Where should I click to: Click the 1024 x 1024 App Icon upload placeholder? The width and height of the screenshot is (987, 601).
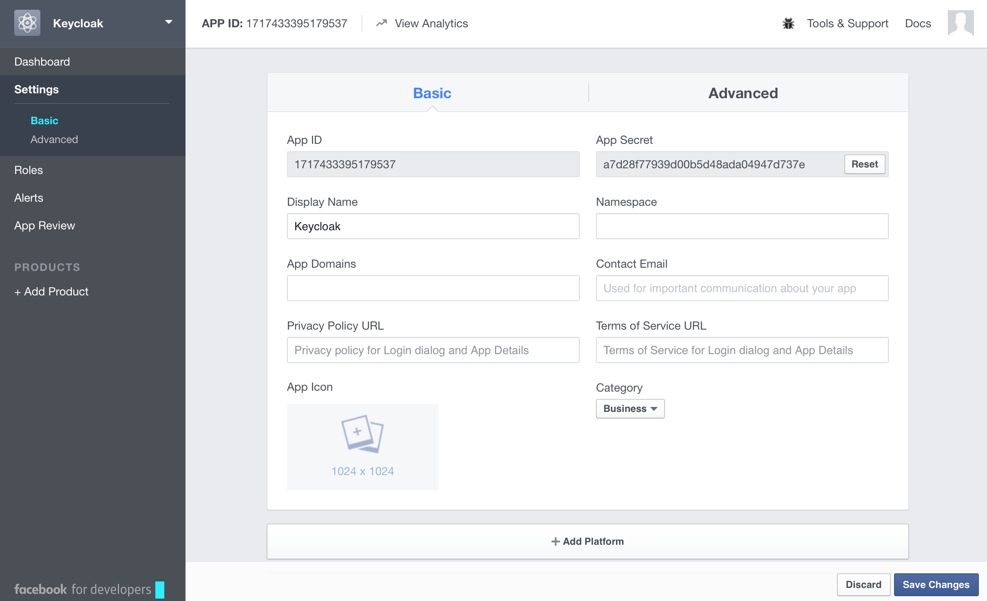pyautogui.click(x=362, y=446)
